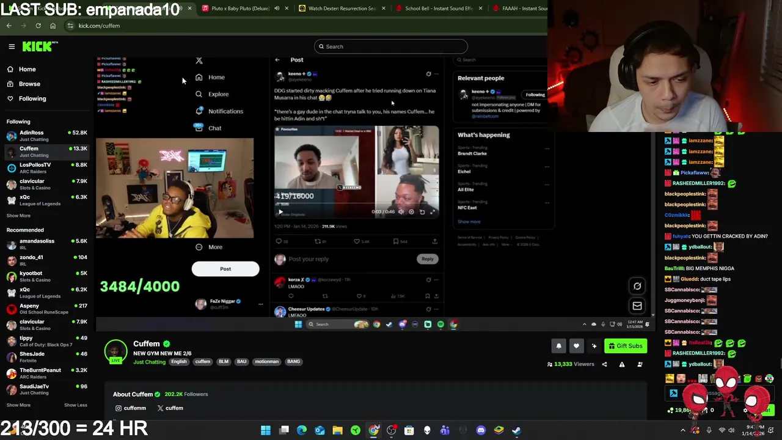Click the sparkle button beside Gift Subs
The width and height of the screenshot is (782, 440).
[594, 346]
